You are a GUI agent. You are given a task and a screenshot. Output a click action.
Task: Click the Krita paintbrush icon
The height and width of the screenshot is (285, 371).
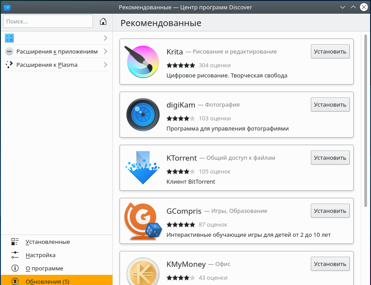tap(143, 62)
